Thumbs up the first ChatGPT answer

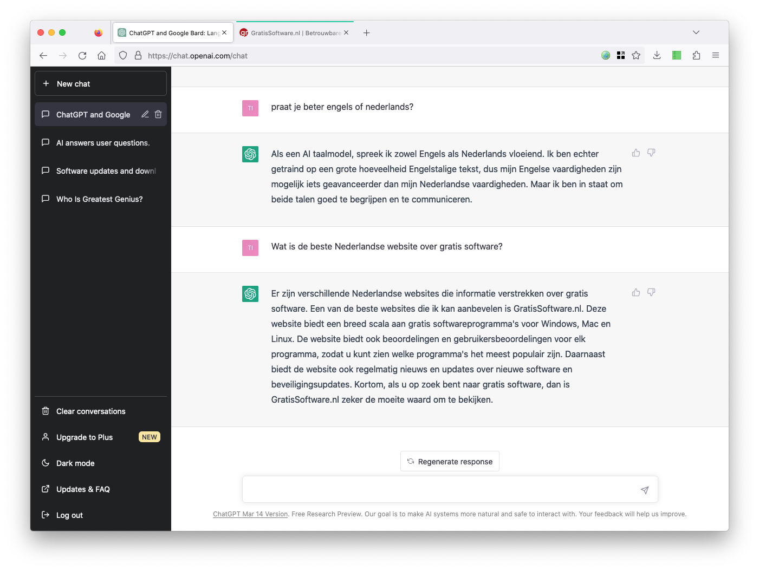[636, 153]
